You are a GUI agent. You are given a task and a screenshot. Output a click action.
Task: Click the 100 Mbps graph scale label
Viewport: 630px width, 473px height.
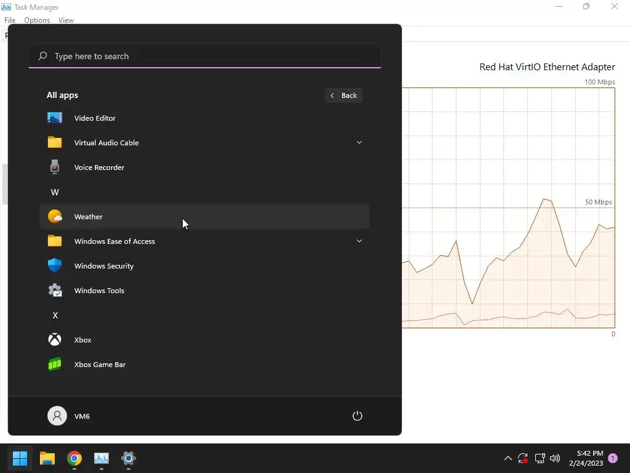coord(599,82)
